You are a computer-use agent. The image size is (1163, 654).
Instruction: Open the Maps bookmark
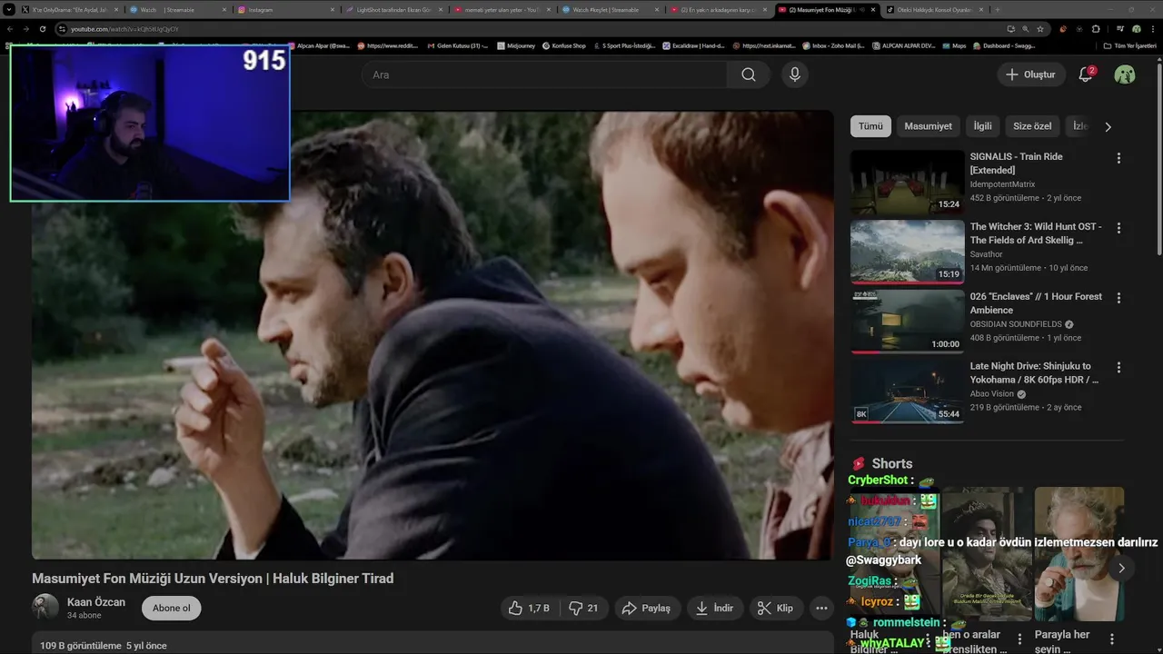coord(955,45)
